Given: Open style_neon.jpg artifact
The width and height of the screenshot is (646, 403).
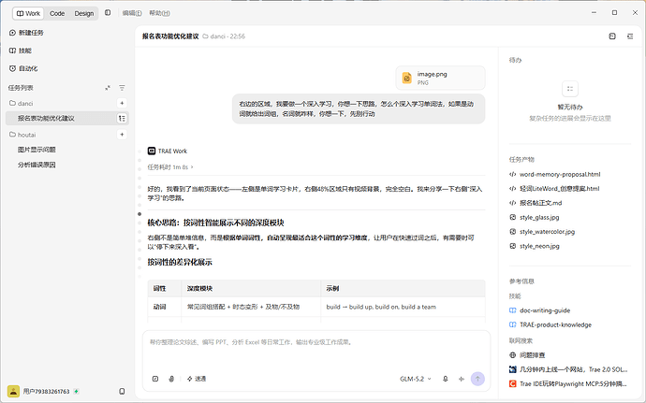Looking at the screenshot, I should point(535,246).
